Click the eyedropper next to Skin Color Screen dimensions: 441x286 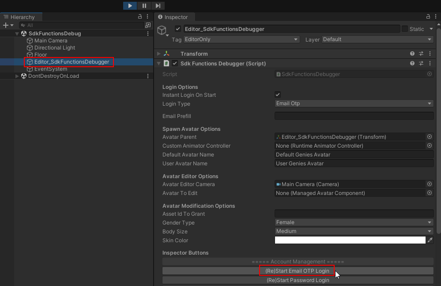(430, 240)
